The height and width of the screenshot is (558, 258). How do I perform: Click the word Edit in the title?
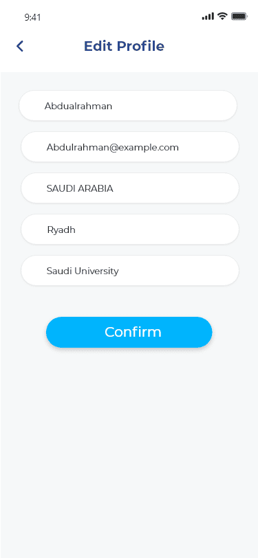click(x=98, y=46)
